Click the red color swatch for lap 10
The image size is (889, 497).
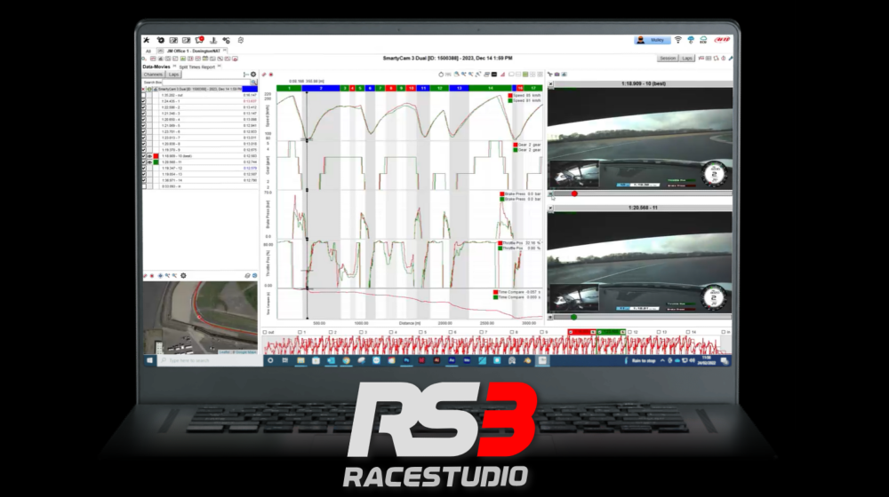pyautogui.click(x=156, y=156)
